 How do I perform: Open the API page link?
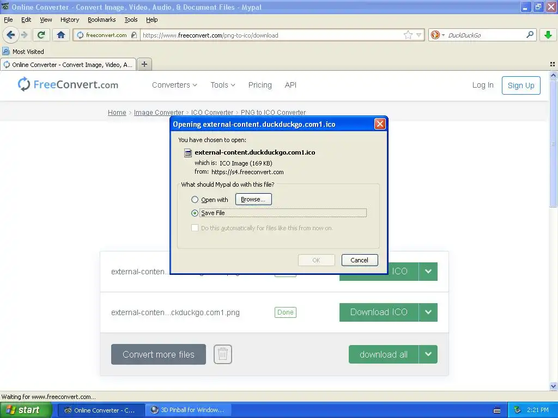[290, 85]
